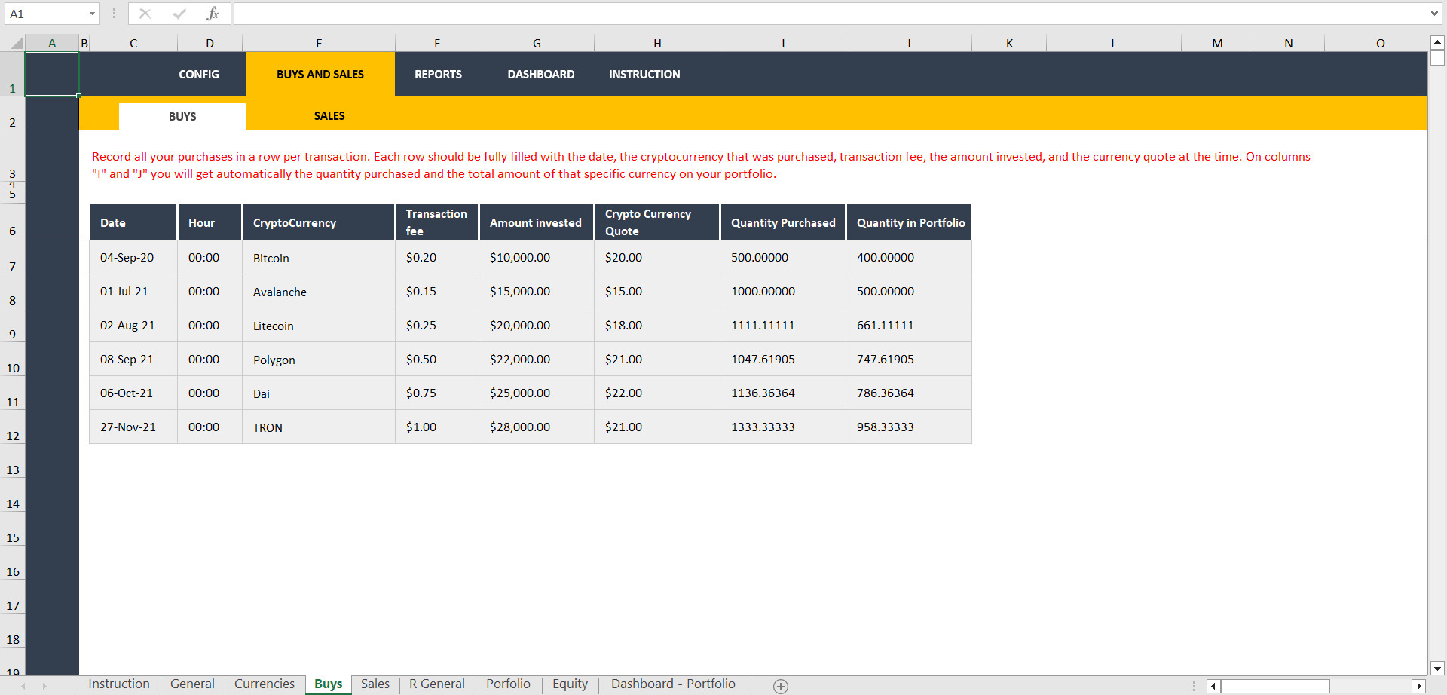The width and height of the screenshot is (1447, 695).
Task: Click the CryptoCurrency header cell
Action: tap(319, 222)
